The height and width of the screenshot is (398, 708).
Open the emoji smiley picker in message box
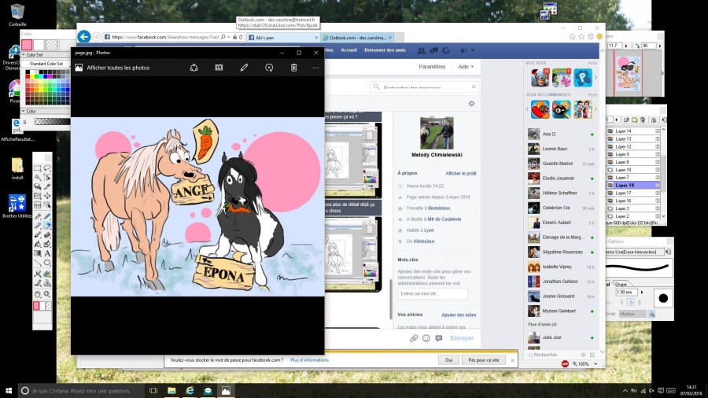[x=426, y=338]
